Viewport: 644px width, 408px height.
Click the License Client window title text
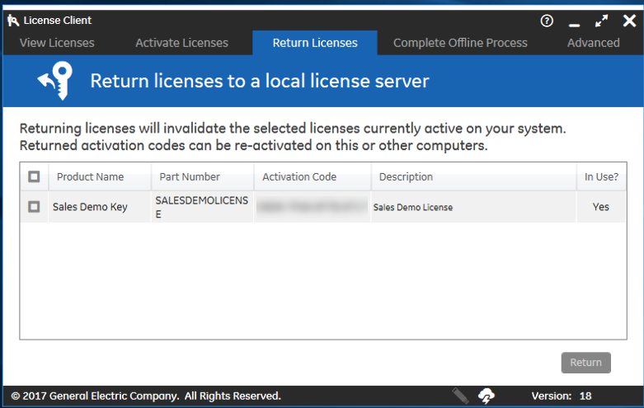tap(58, 20)
